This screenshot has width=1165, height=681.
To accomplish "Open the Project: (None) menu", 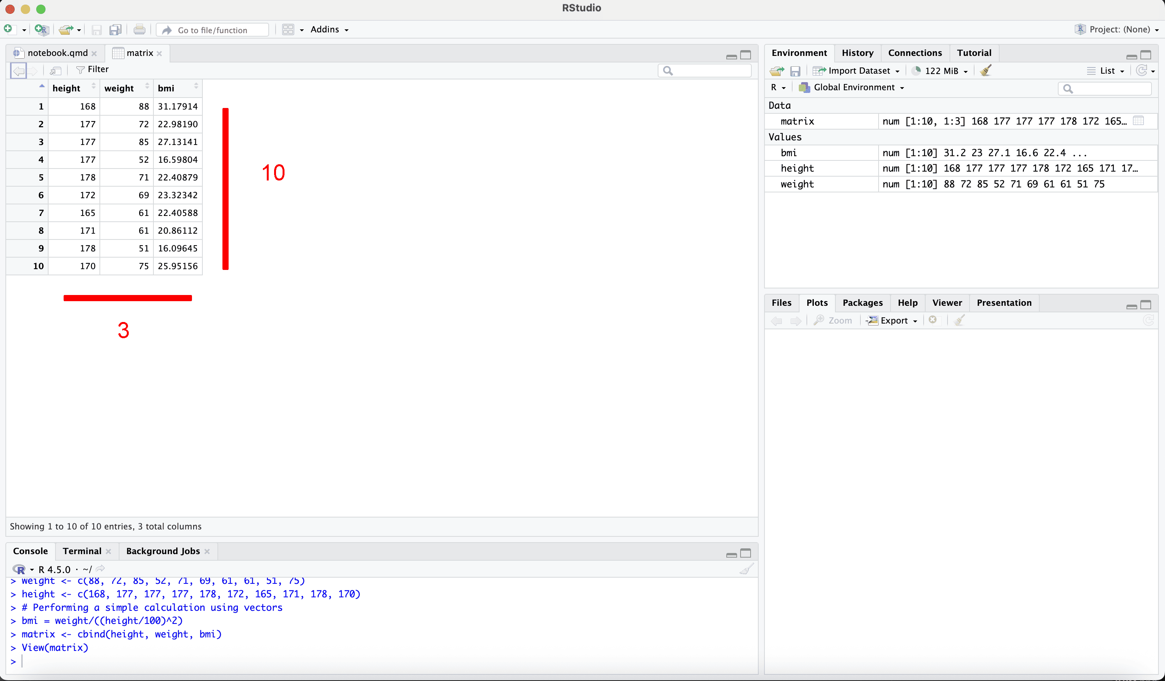I will 1118,29.
